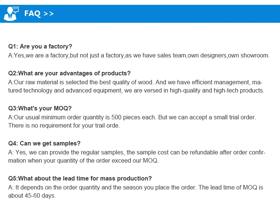Click the line starting "A:Our raw material"
Screen dimensions: 280x207
[134, 82]
